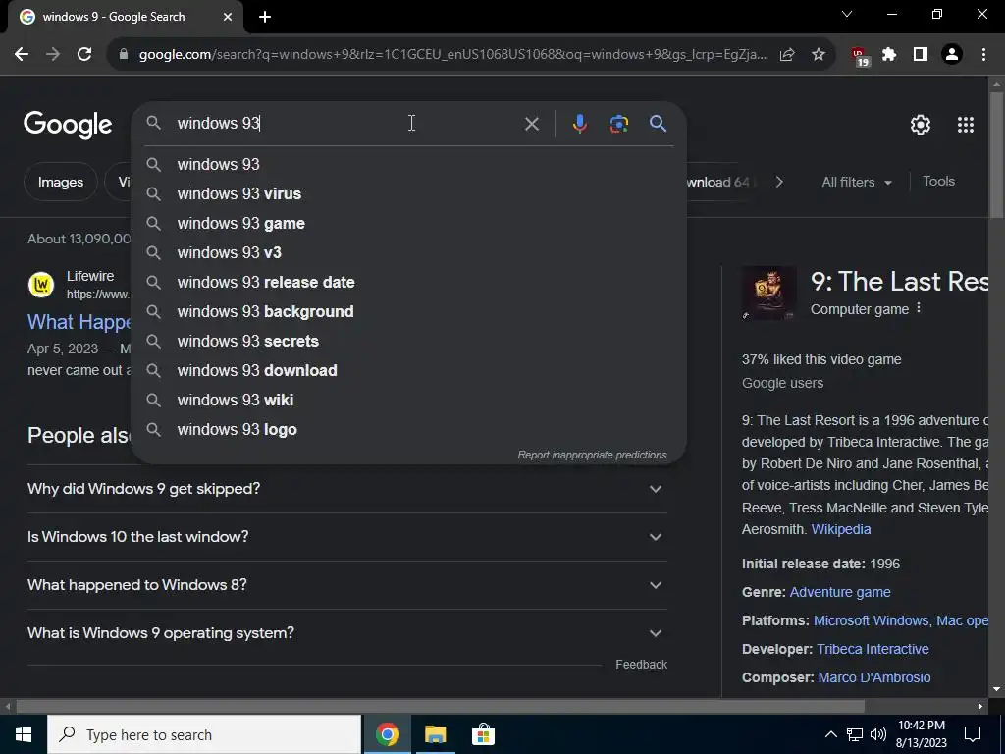Open the 'Microsoft Windows' platform link
The height and width of the screenshot is (754, 1005).
[872, 620]
